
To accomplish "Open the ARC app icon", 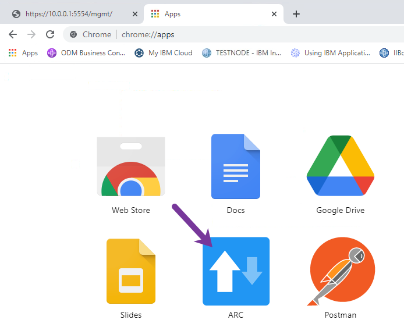I will tap(236, 271).
